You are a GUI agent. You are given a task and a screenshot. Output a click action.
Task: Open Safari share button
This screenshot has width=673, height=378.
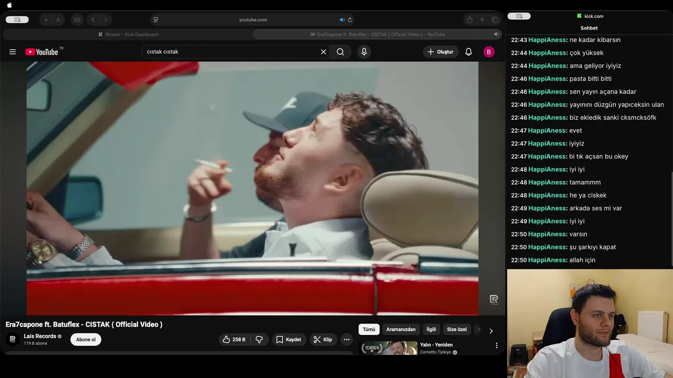point(470,20)
